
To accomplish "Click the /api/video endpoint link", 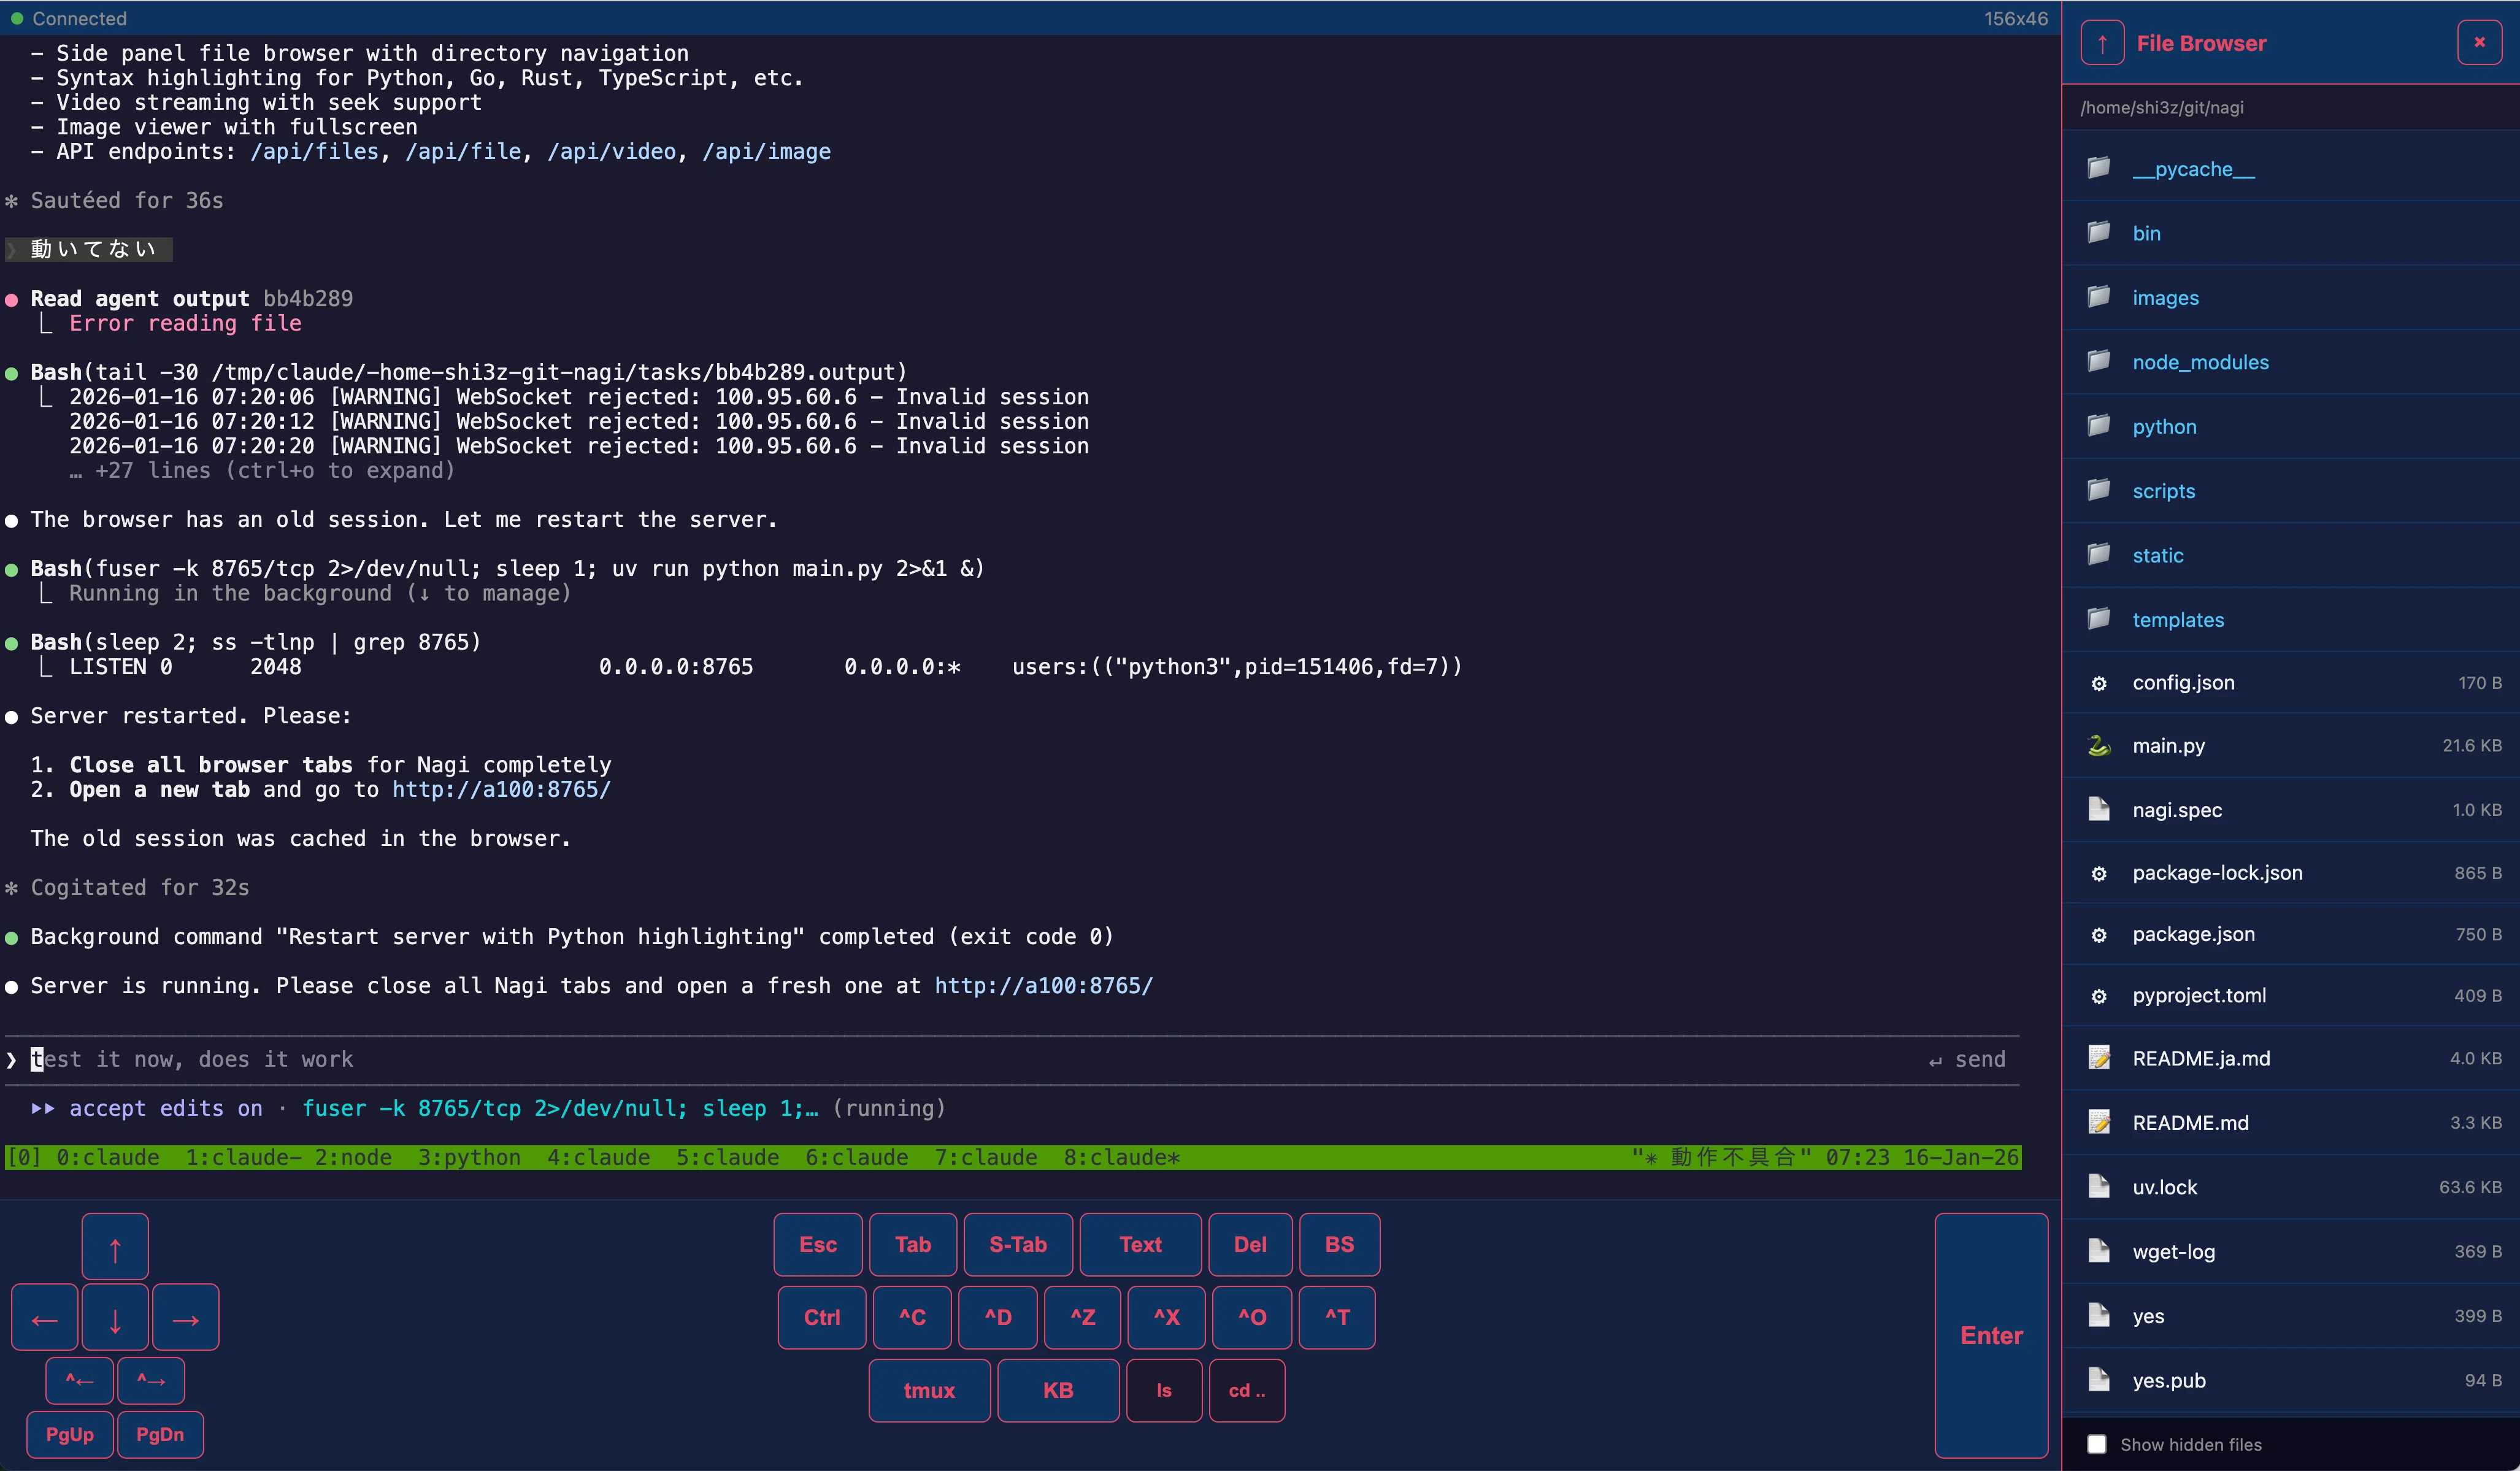I will [612, 152].
